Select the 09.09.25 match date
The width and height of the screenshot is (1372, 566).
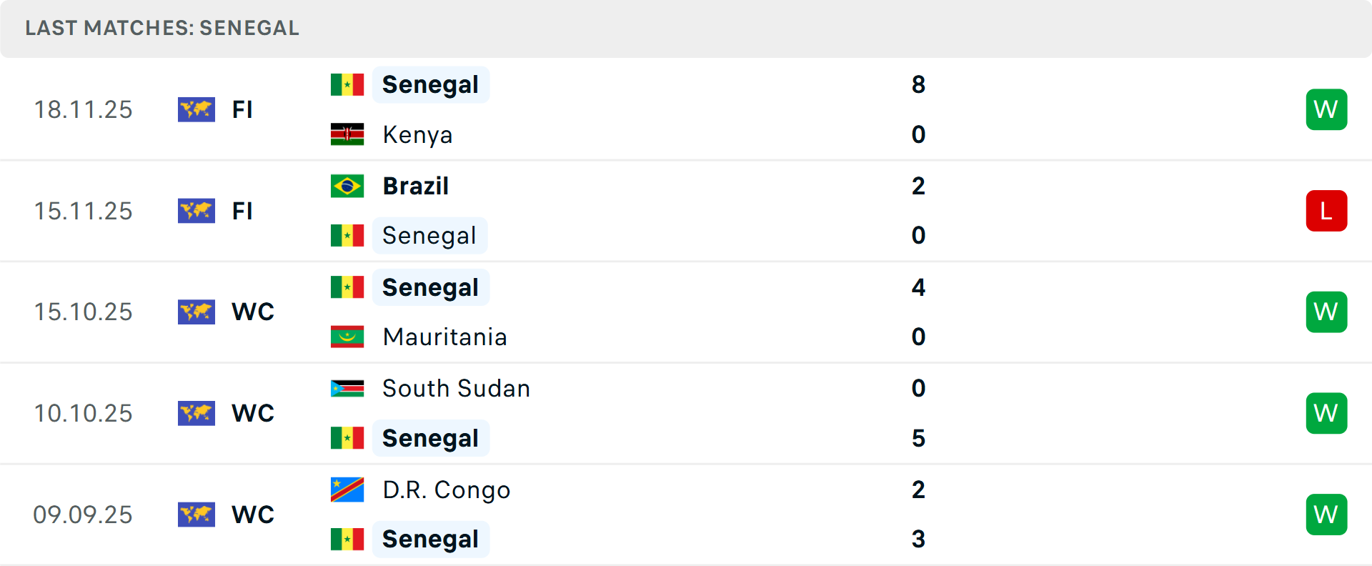[x=83, y=515]
